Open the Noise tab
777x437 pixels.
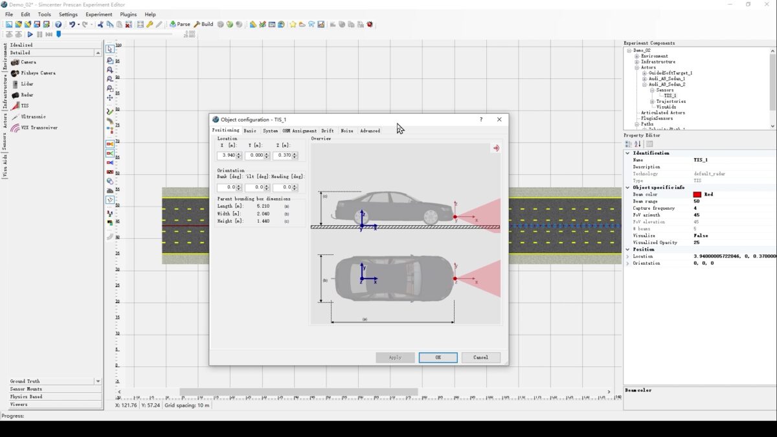point(347,131)
